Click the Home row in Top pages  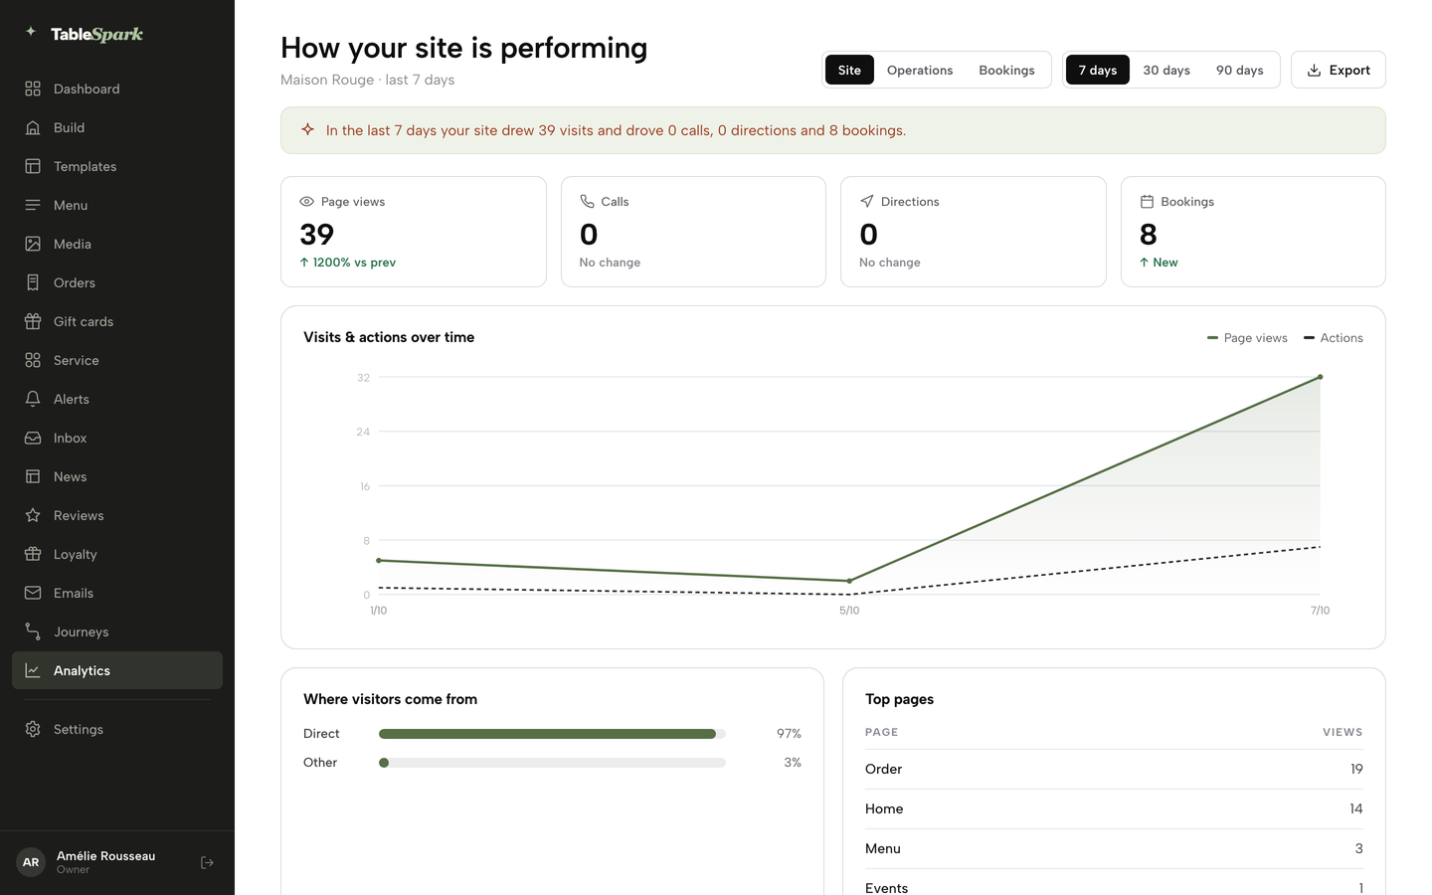pos(1114,808)
